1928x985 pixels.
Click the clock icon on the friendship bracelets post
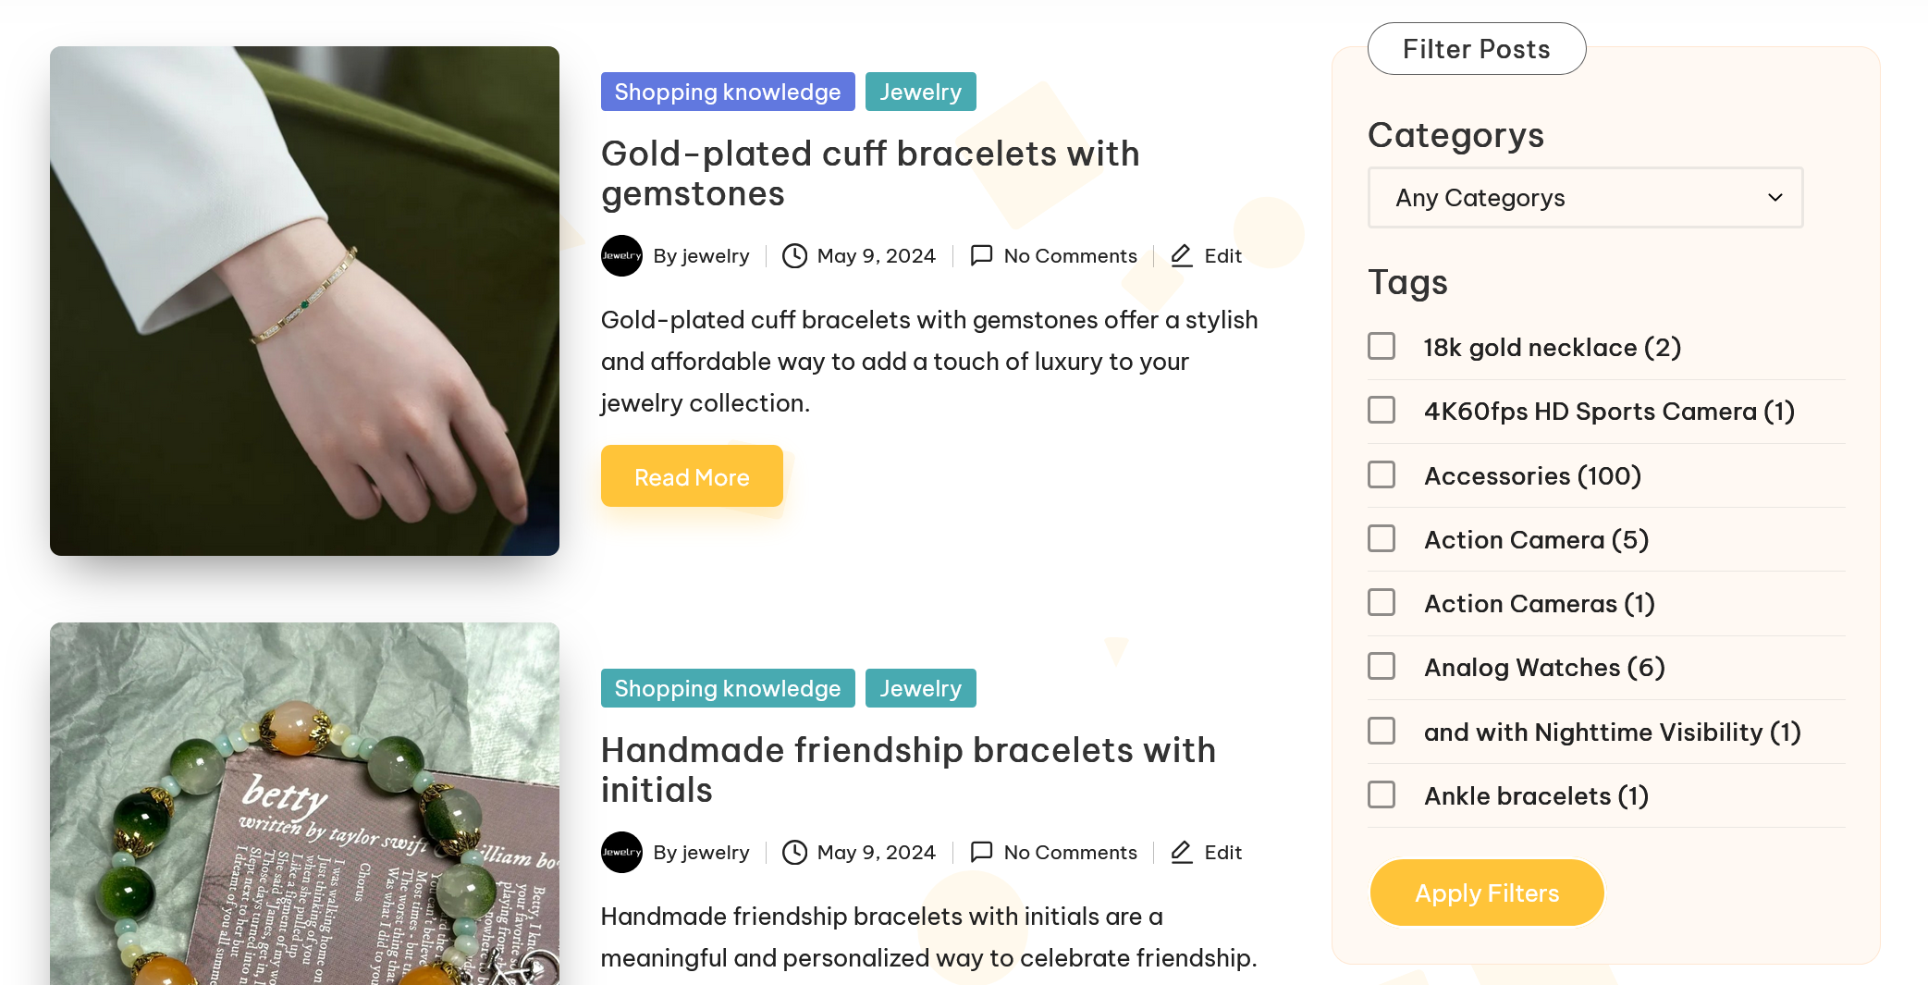(x=794, y=853)
